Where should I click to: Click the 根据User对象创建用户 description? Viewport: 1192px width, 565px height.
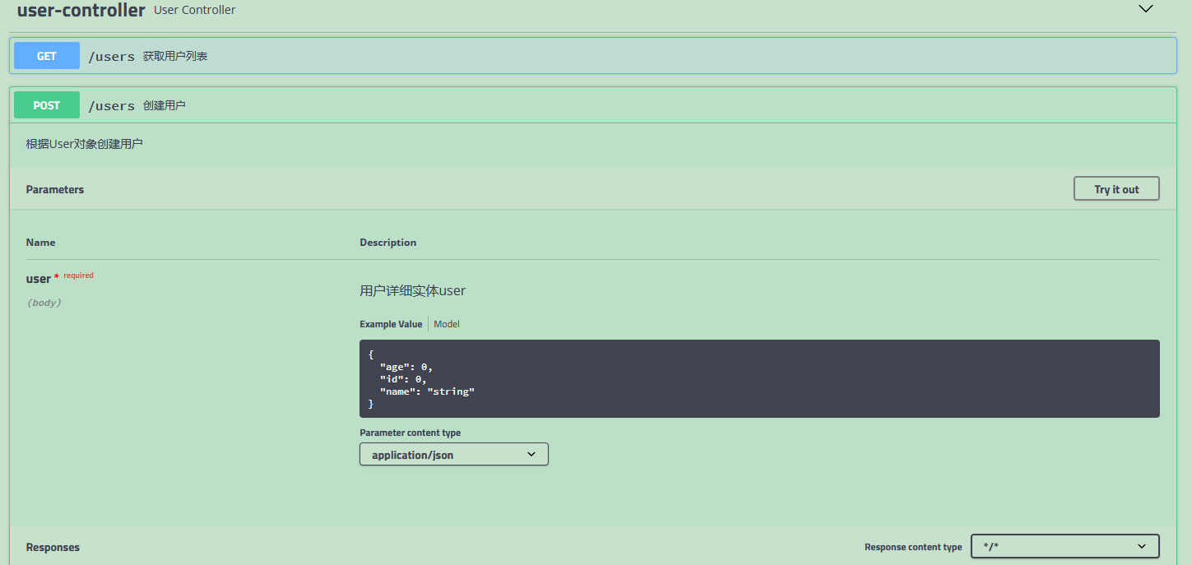click(84, 144)
